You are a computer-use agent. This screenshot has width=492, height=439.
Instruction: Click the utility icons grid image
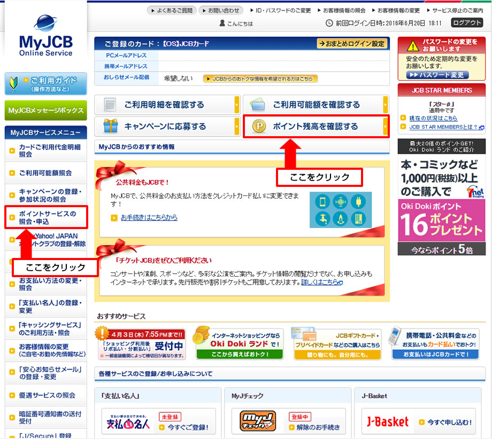(340, 209)
